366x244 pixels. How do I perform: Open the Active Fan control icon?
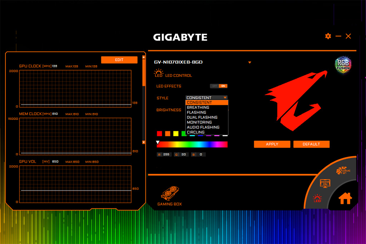(x=343, y=171)
